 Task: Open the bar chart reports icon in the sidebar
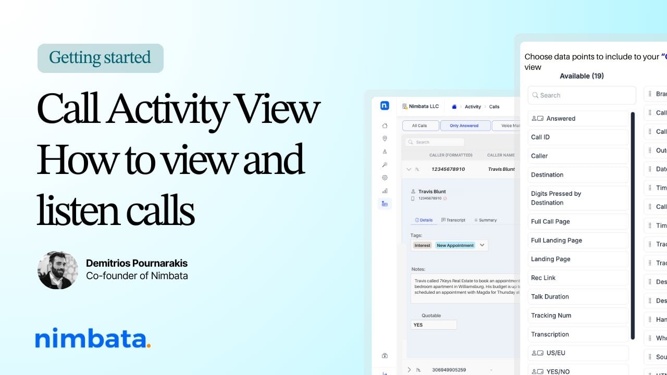pyautogui.click(x=385, y=191)
